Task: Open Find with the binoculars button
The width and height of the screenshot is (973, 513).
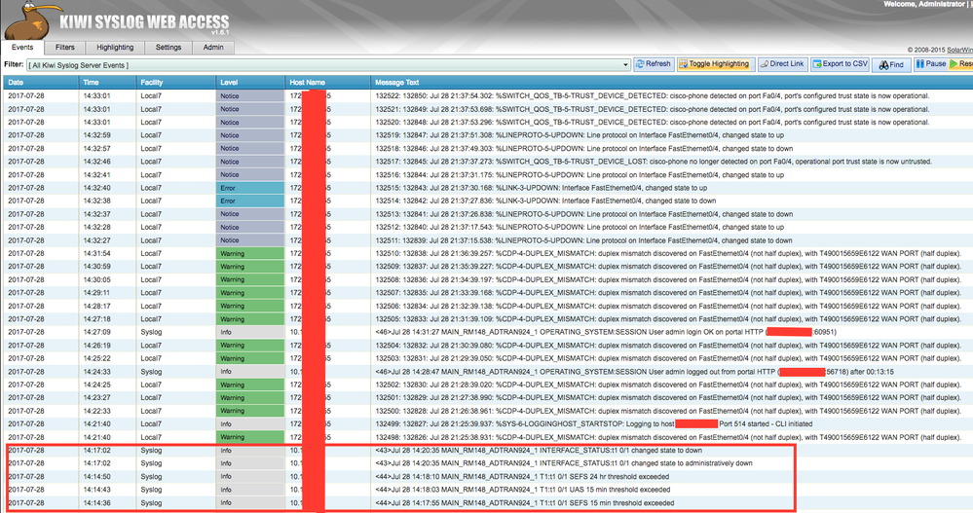Action: (x=891, y=64)
